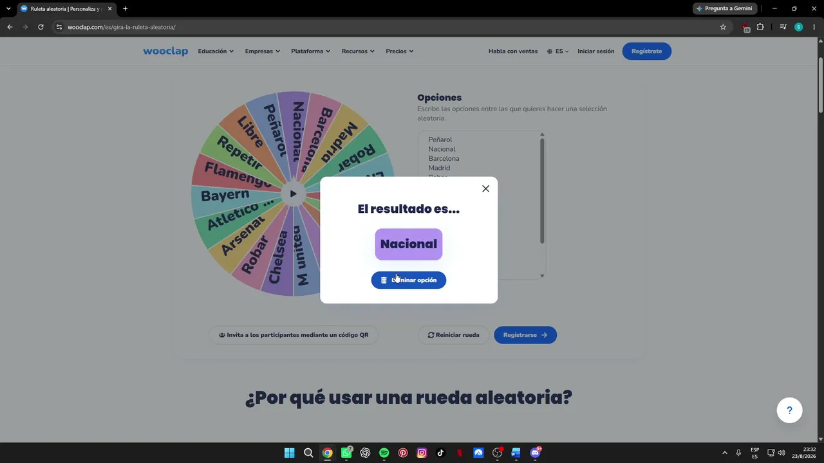Image resolution: width=824 pixels, height=463 pixels.
Task: Click the Registrarse button below options
Action: 525,335
